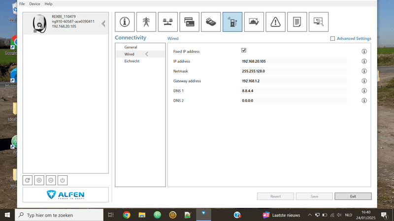394x221 pixels.
Task: Open the File menu
Action: (22, 4)
